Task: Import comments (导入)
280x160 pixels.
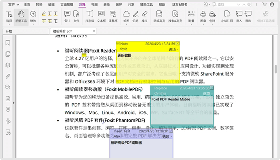Action: click(239, 16)
